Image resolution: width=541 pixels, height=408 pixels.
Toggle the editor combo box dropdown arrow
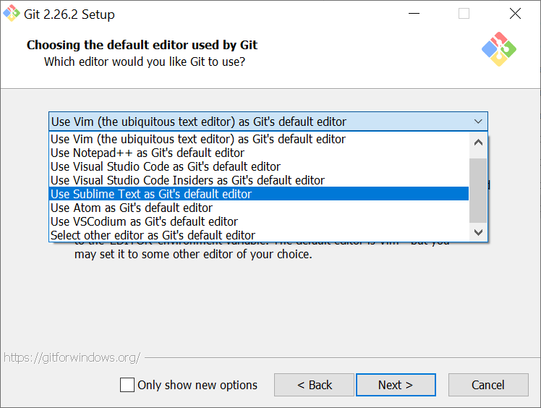tap(478, 122)
